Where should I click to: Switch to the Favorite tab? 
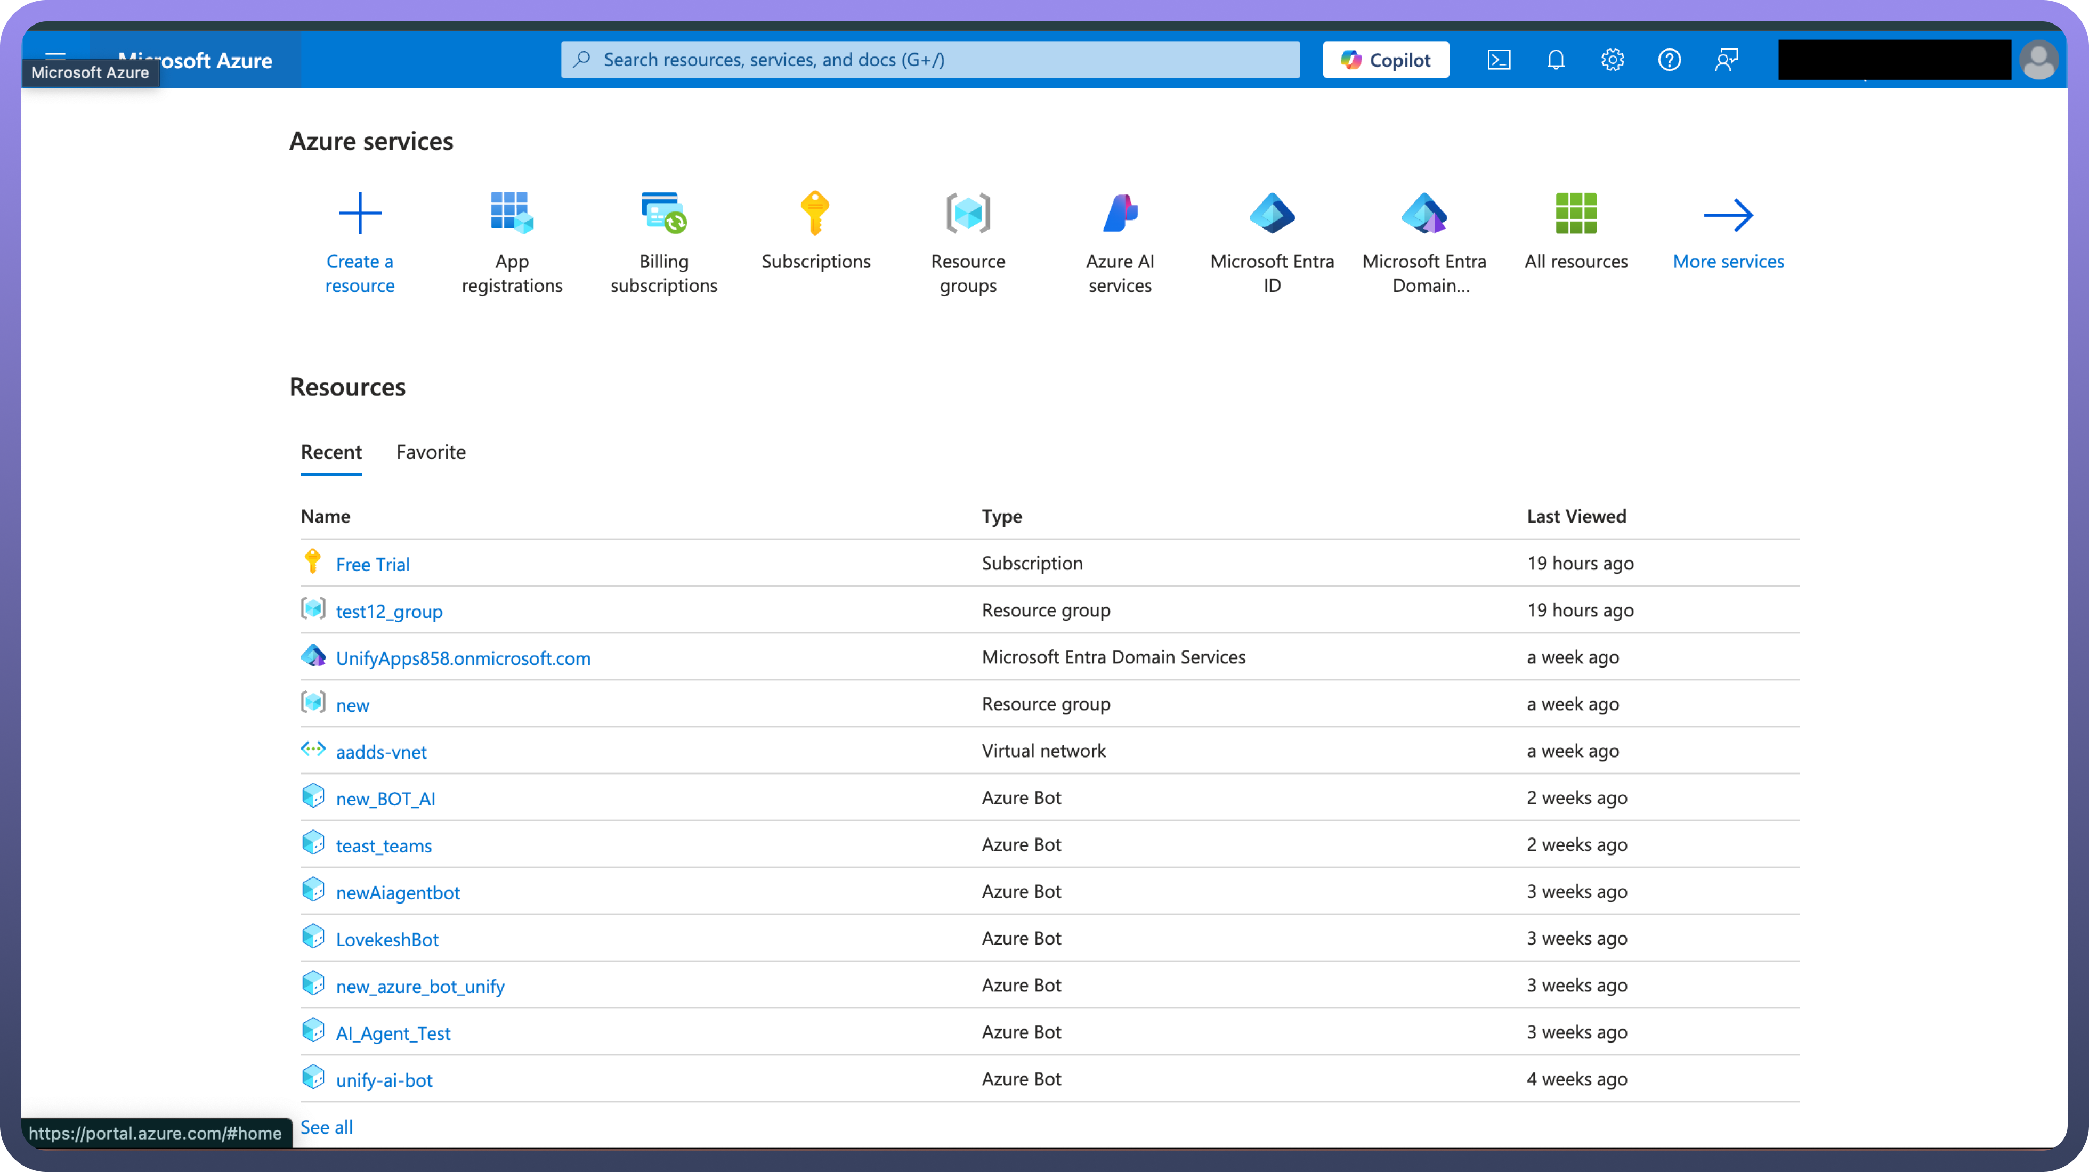pyautogui.click(x=431, y=452)
